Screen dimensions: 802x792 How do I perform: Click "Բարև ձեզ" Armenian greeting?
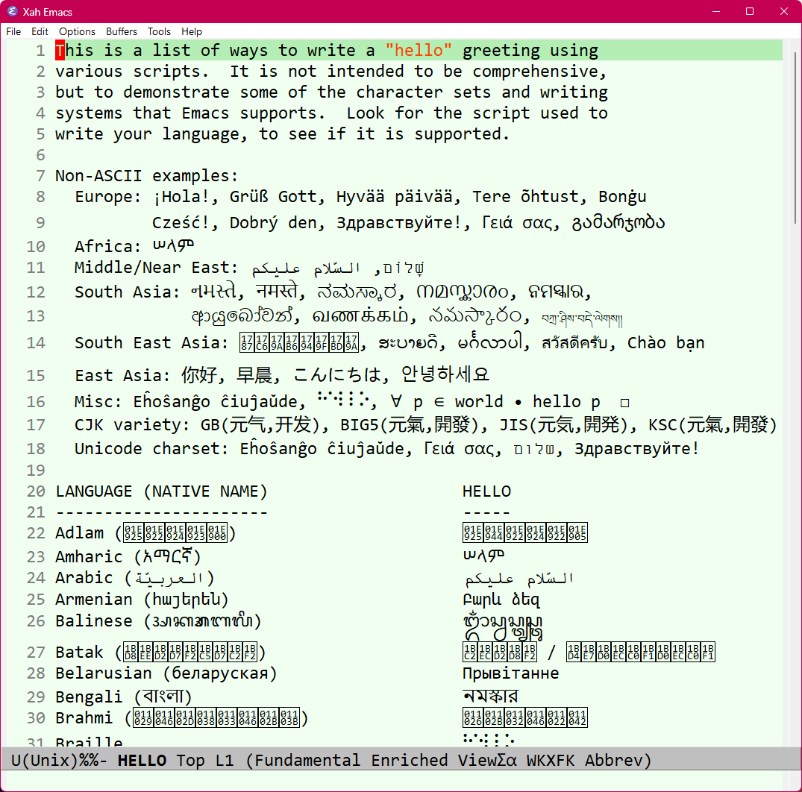pyautogui.click(x=501, y=600)
